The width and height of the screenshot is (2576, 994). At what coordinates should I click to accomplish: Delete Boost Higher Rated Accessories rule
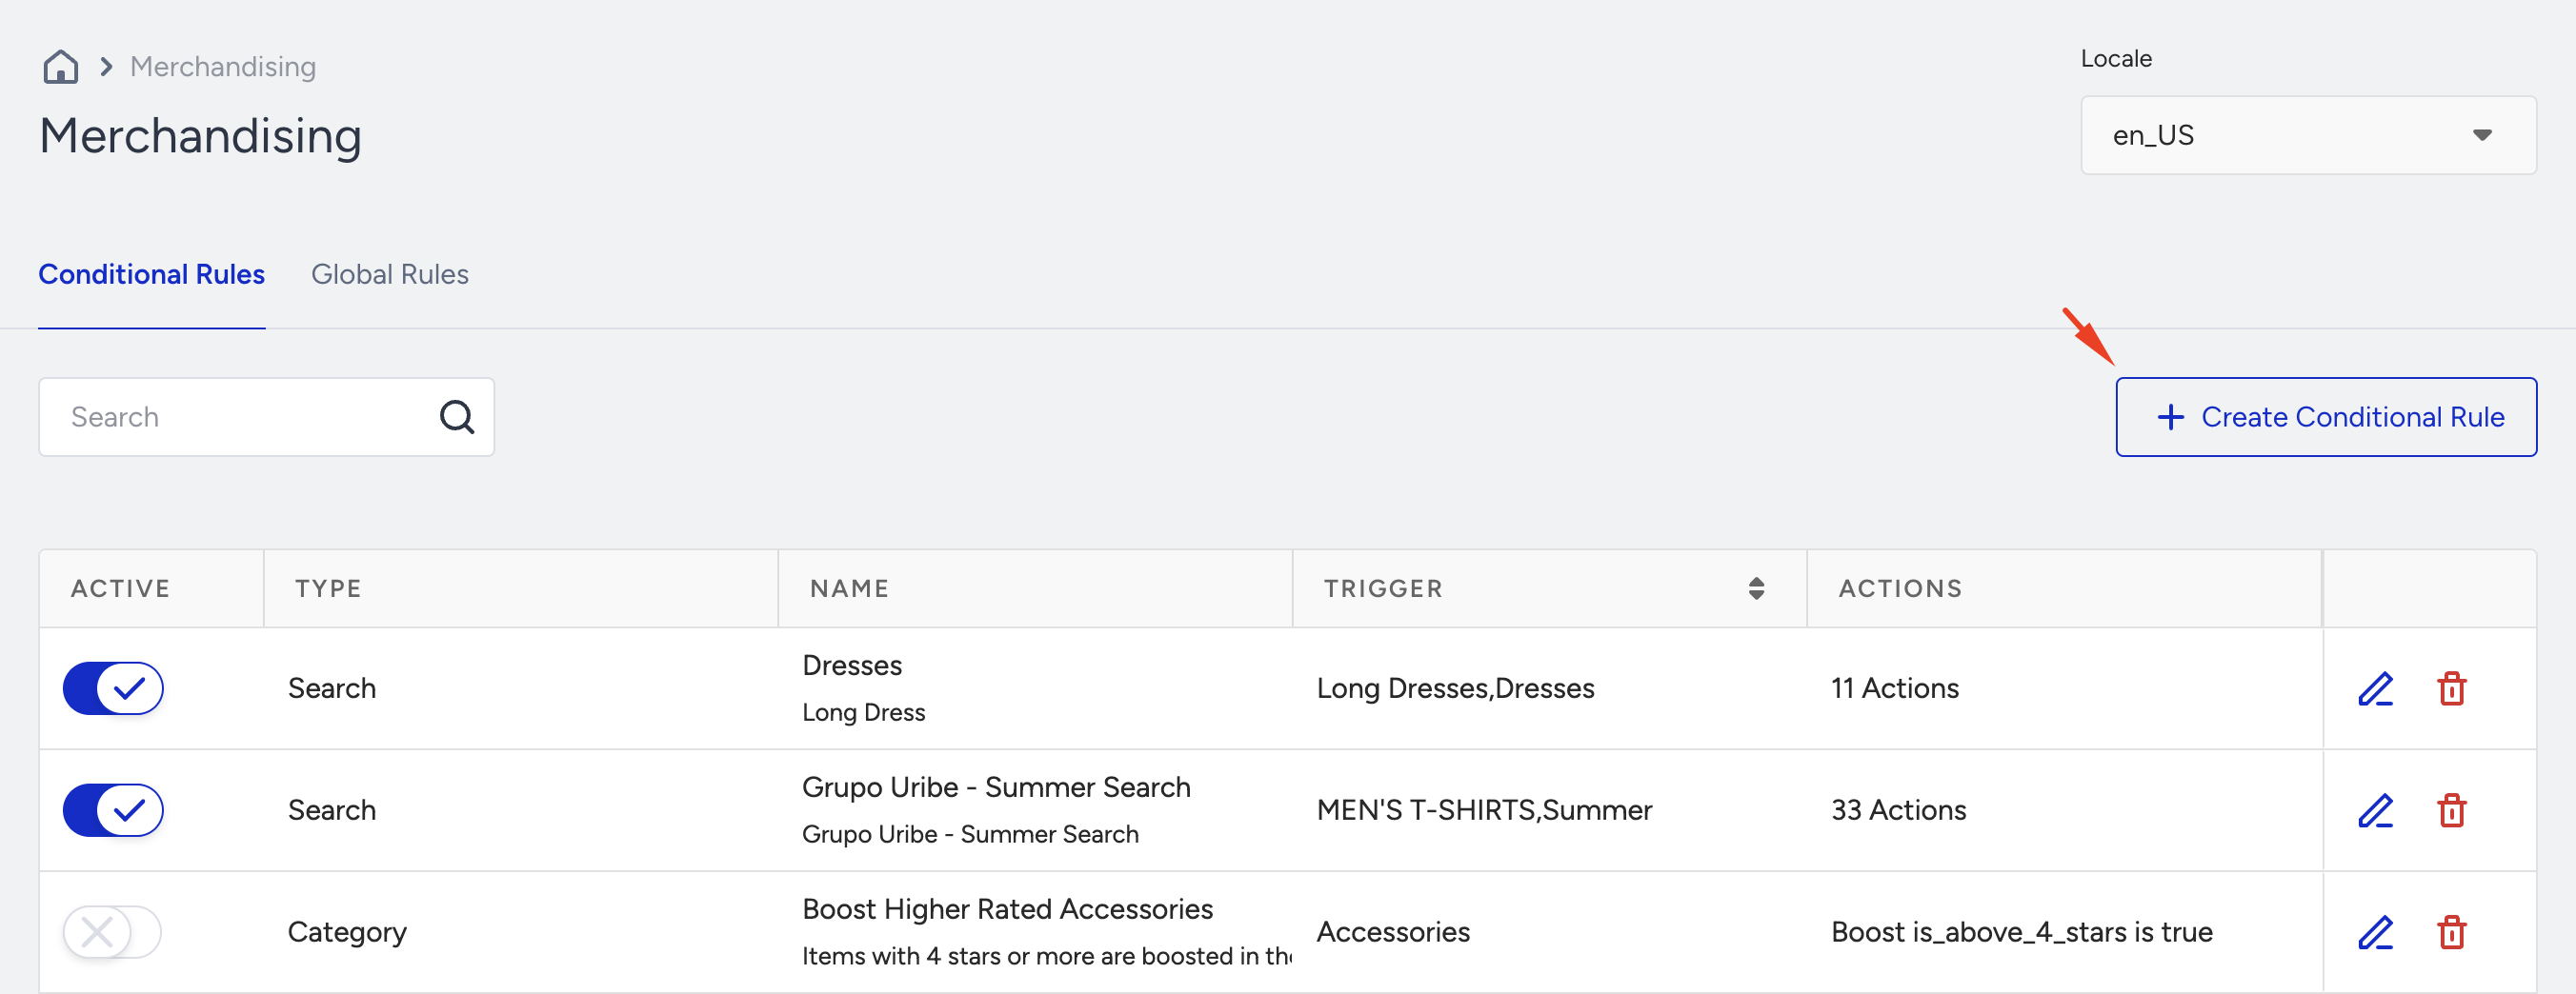(x=2451, y=932)
